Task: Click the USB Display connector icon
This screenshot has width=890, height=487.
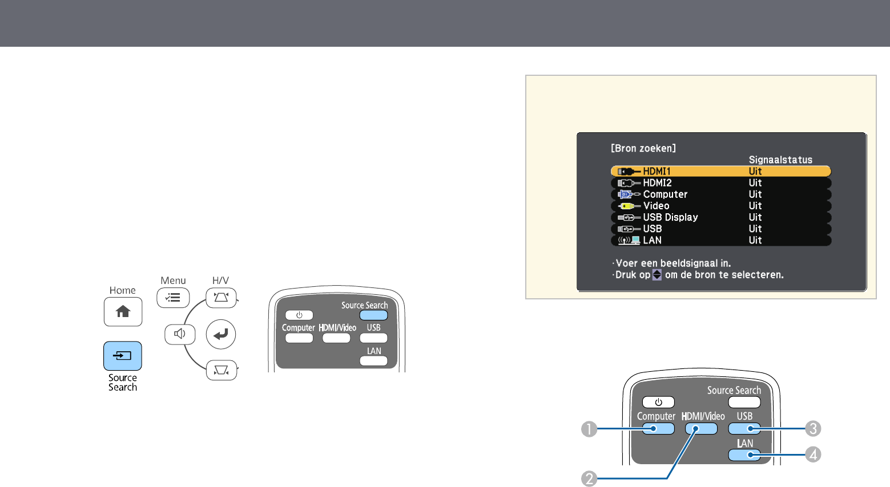Action: click(x=629, y=217)
